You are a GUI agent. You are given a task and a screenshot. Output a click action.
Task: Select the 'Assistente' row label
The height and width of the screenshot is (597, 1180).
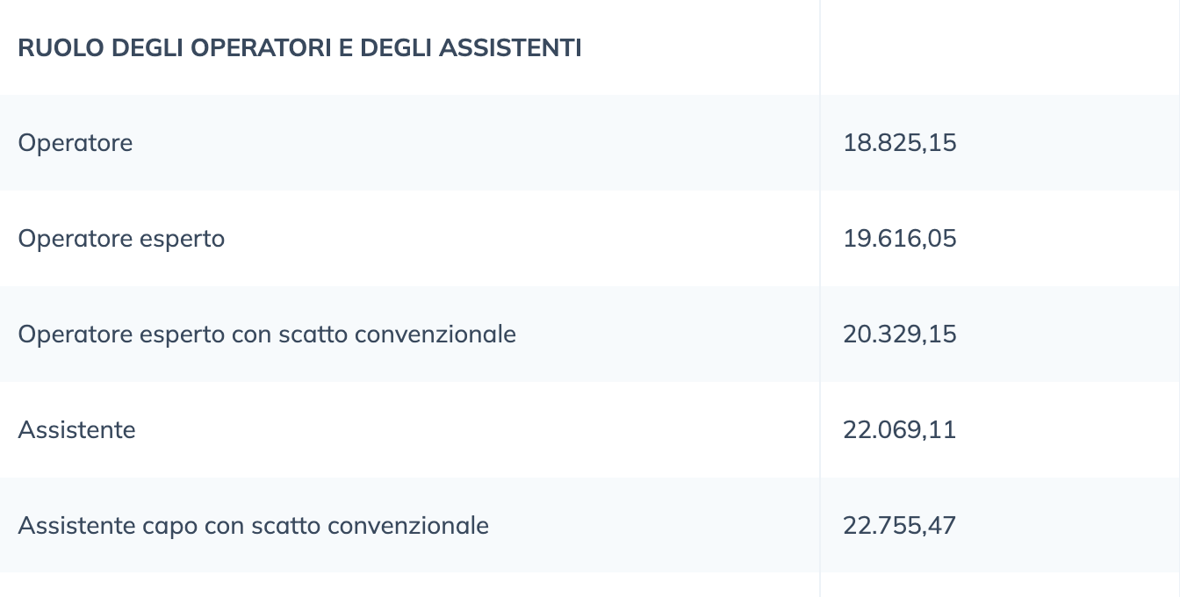point(77,430)
